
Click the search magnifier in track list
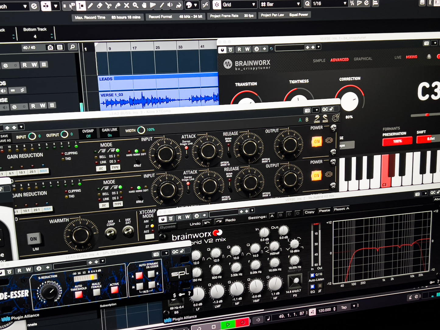coord(72,47)
